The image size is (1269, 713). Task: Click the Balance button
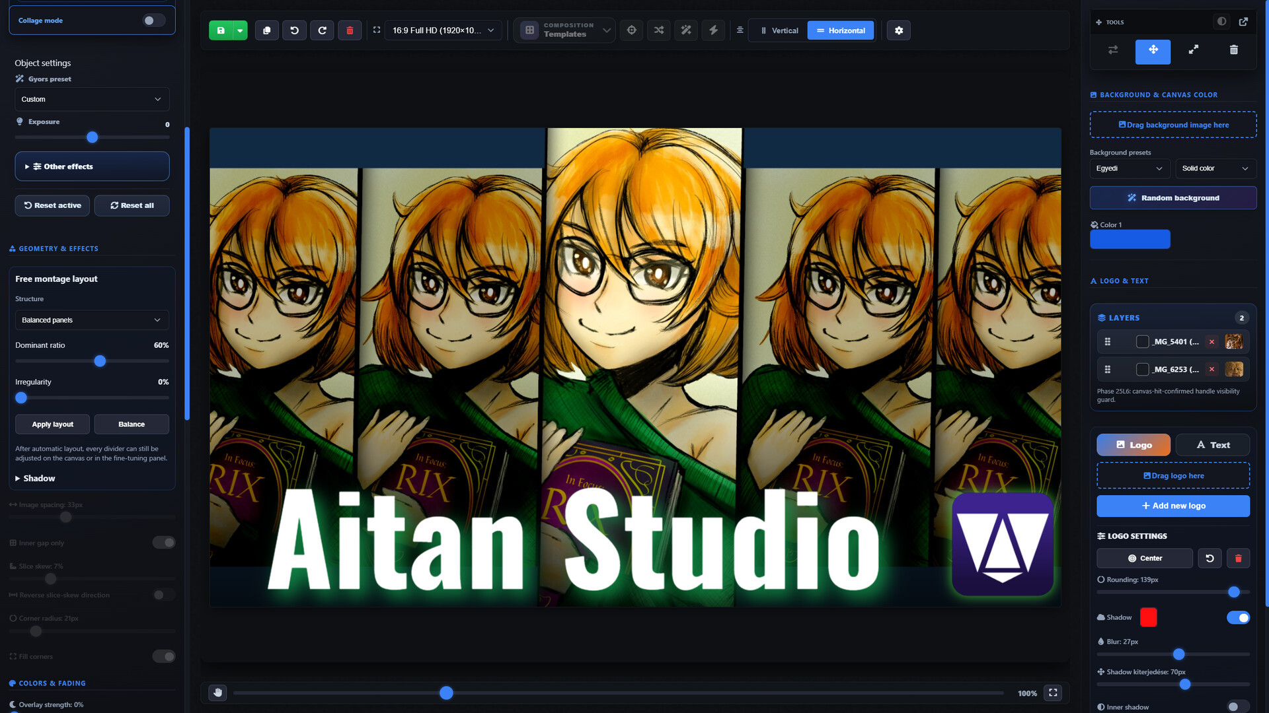[132, 424]
